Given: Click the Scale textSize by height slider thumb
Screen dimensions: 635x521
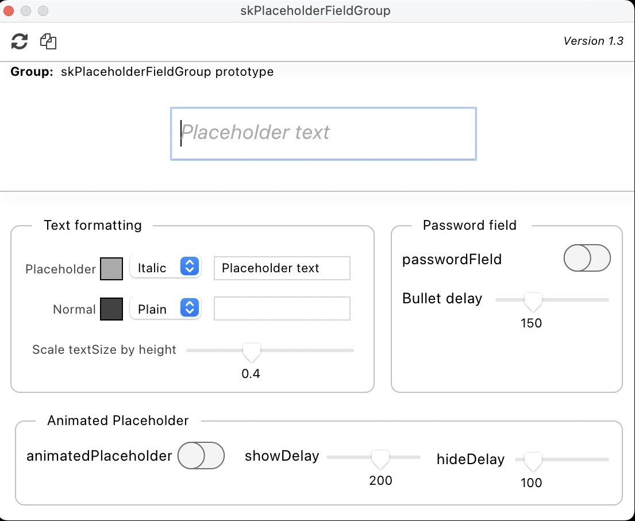Looking at the screenshot, I should [251, 350].
